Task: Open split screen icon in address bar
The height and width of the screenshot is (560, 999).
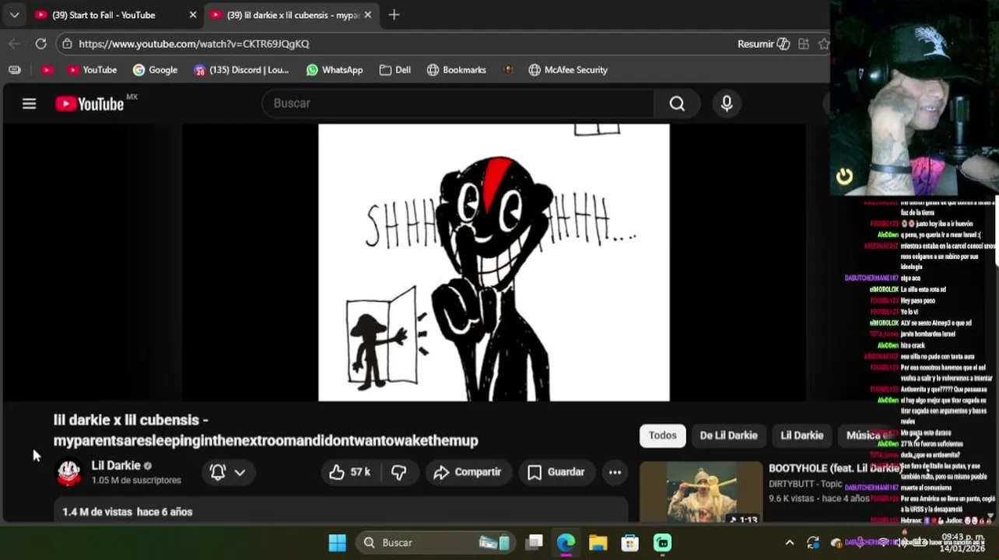Action: click(804, 44)
